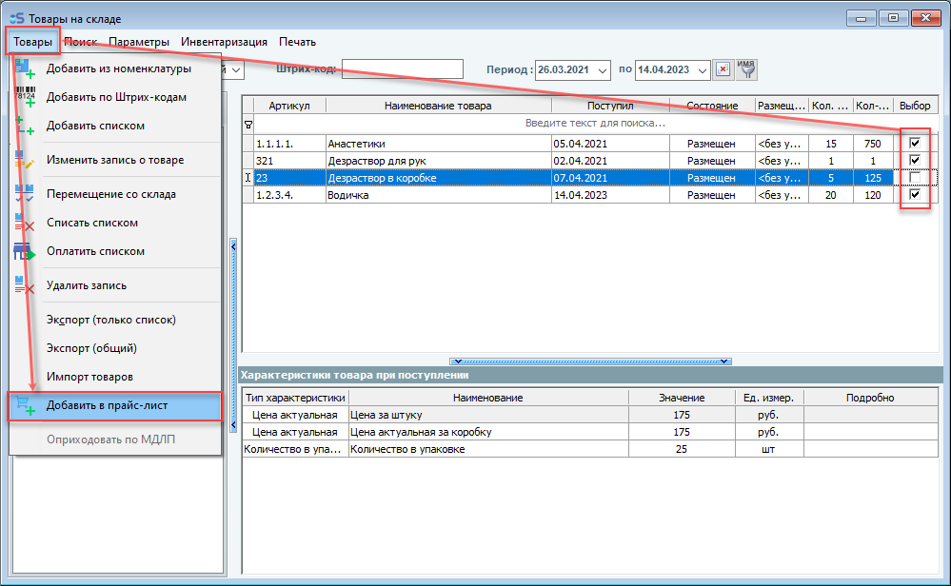Uncheck the 'Выбор' checkbox for Анастетики

tap(915, 143)
